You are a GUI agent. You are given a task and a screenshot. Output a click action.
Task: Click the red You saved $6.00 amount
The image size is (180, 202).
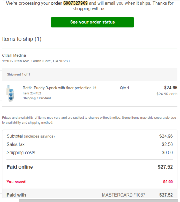coord(168,182)
